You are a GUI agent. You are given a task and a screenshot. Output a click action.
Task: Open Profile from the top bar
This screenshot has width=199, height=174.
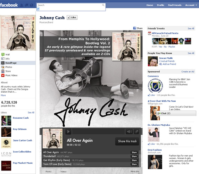[161, 5]
